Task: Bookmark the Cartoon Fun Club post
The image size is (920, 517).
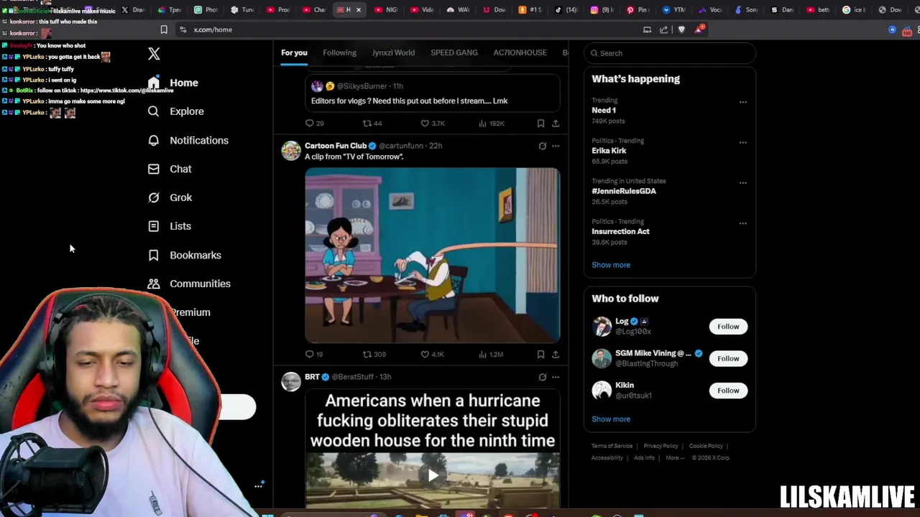Action: click(x=540, y=354)
